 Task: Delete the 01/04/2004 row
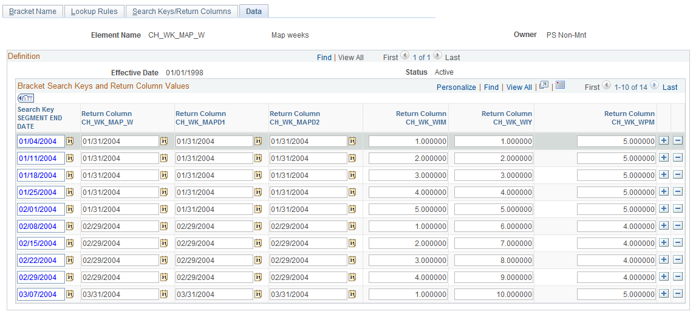(678, 141)
